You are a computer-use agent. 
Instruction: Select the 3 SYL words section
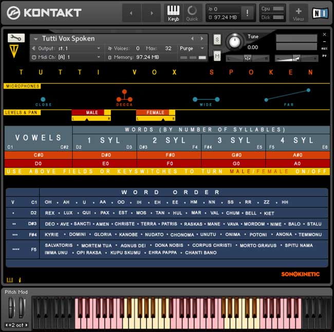(x=233, y=143)
